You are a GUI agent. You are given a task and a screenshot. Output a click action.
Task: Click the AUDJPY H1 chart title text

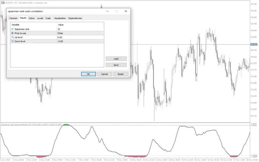pyautogui.click(x=26, y=3)
